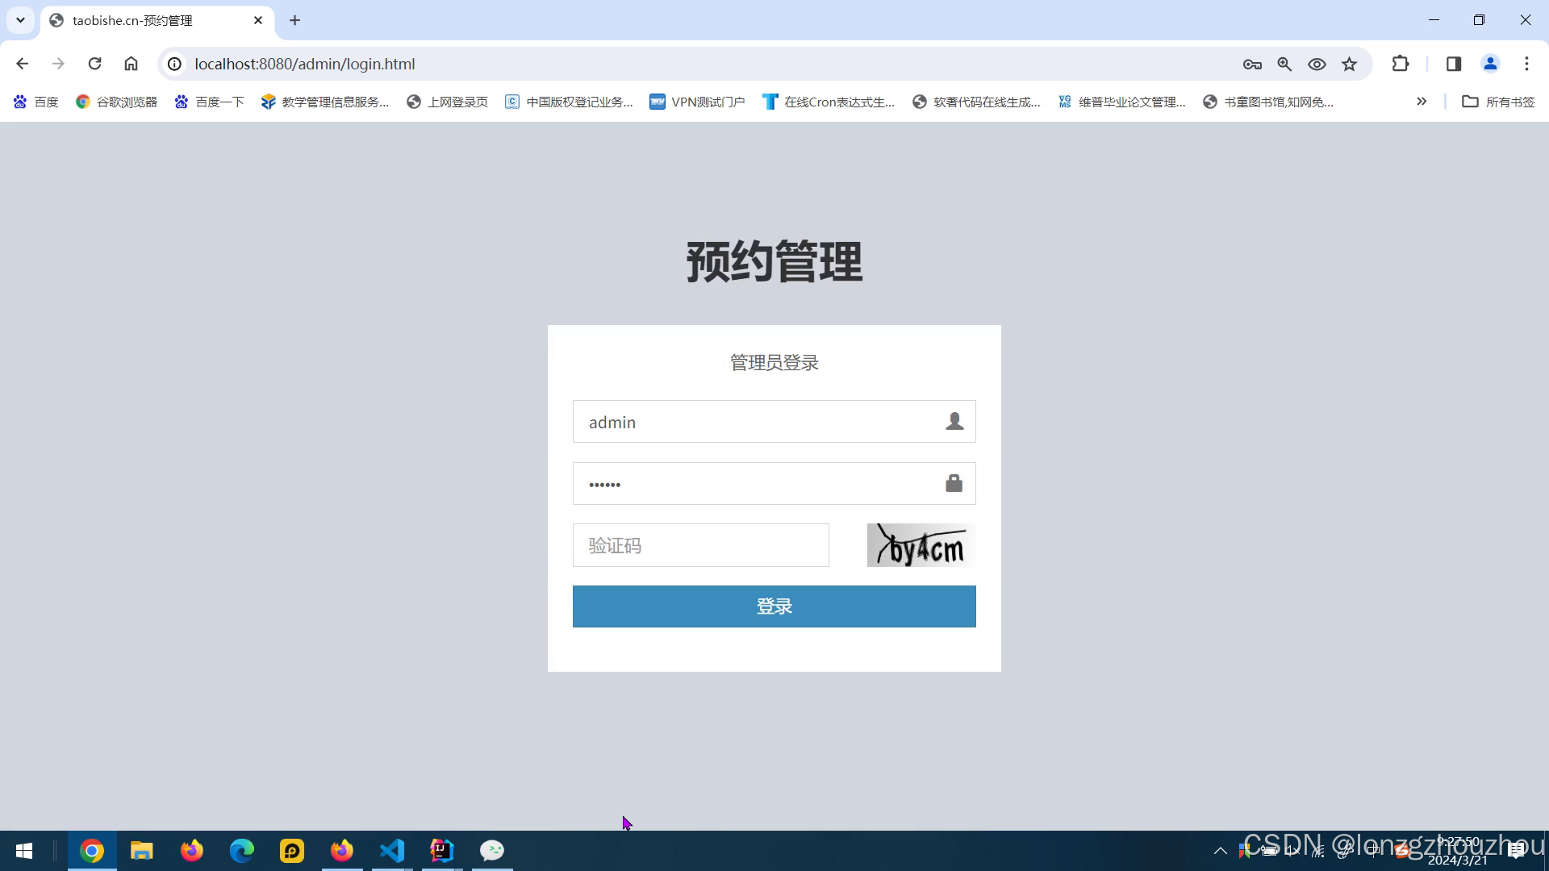
Task: Show hidden system tray icons
Action: [x=1221, y=850]
